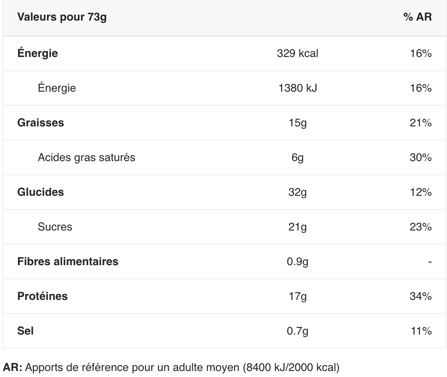
Task: Click the 32g carbohydrate value
Action: pos(297,192)
